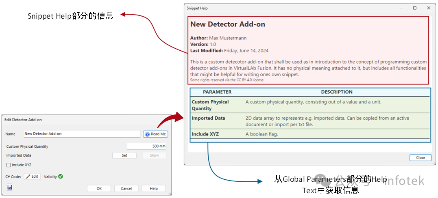Viewport: 438px width, 198px height.
Task: Click the disabled Show button
Action: click(x=154, y=155)
